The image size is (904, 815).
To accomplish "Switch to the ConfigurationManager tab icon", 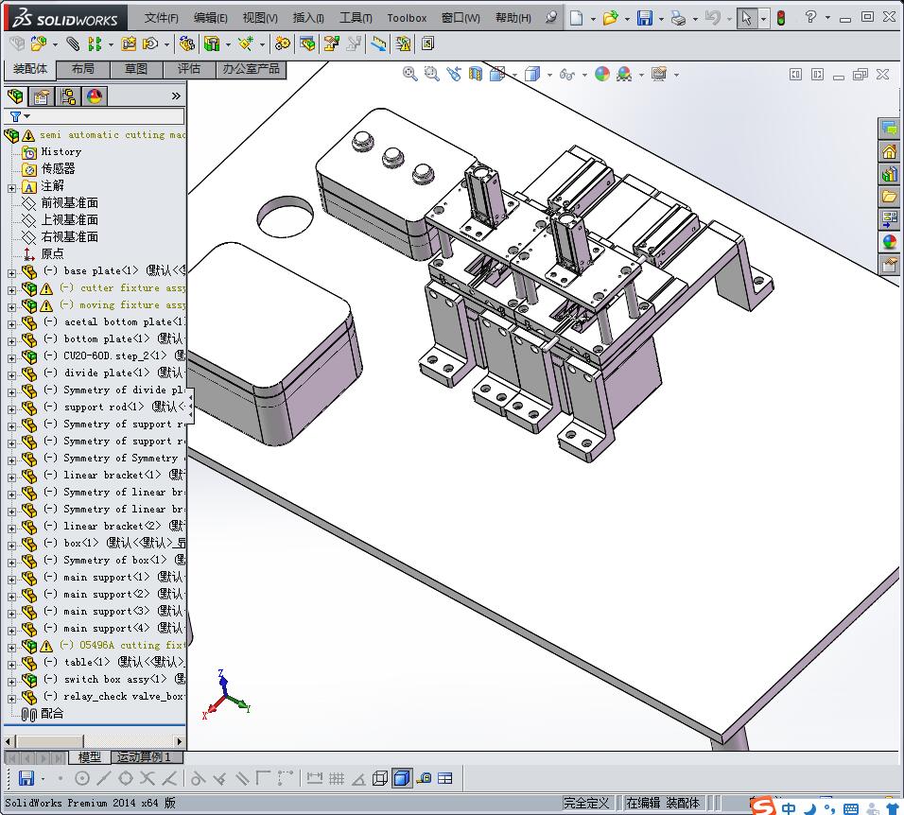I will pyautogui.click(x=68, y=96).
